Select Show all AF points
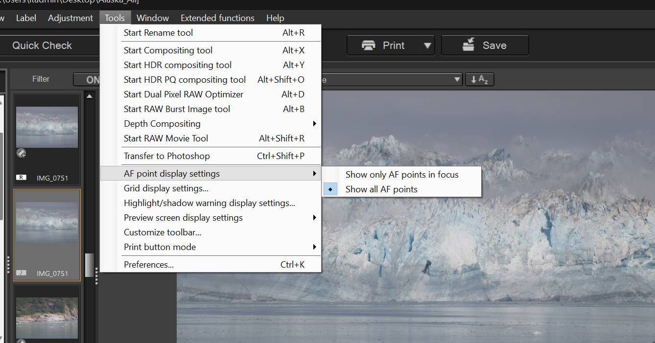This screenshot has height=343, width=655. click(x=382, y=189)
